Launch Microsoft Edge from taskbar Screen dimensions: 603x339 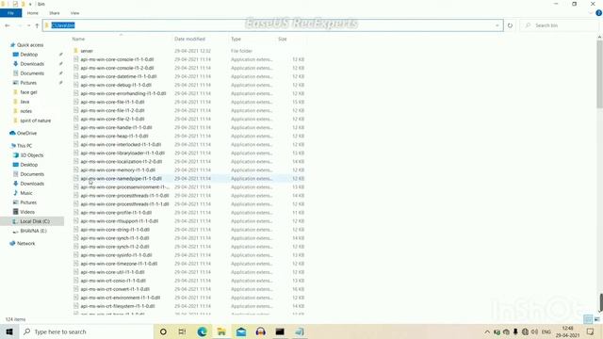click(x=202, y=331)
